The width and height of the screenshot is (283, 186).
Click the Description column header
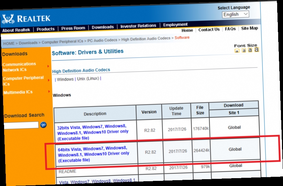point(95,114)
